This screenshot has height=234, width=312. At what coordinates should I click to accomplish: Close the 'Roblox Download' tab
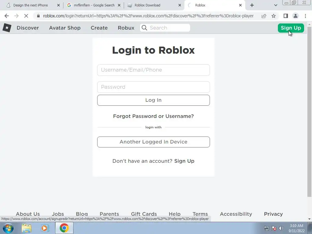click(x=180, y=5)
